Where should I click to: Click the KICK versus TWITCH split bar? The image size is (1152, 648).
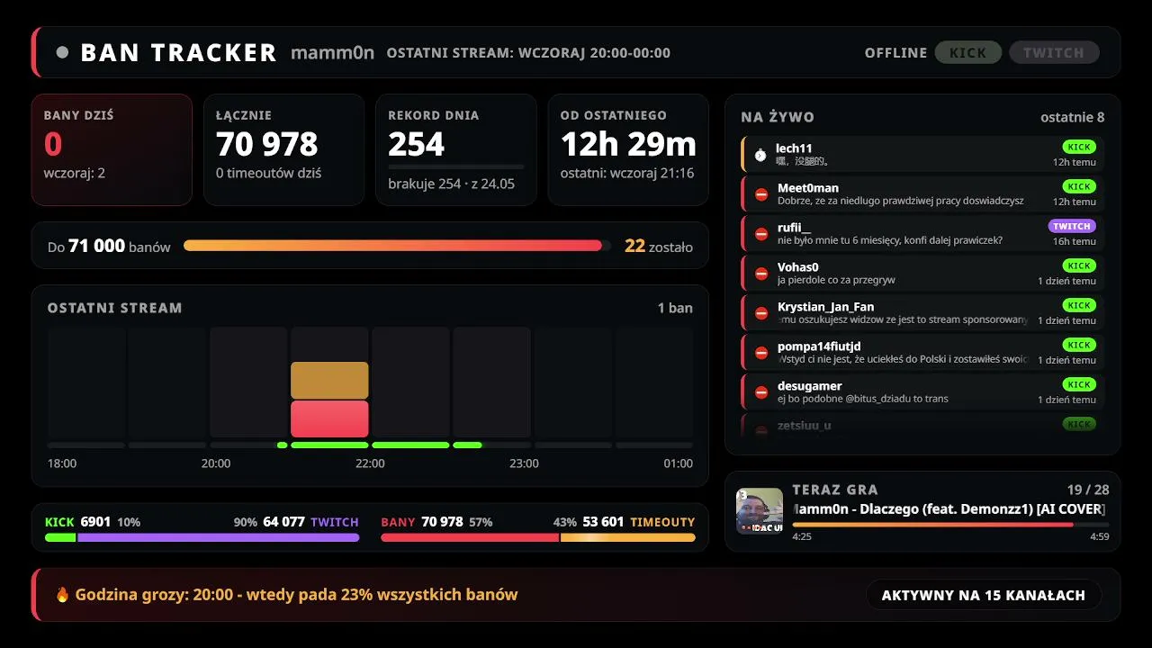tap(202, 537)
